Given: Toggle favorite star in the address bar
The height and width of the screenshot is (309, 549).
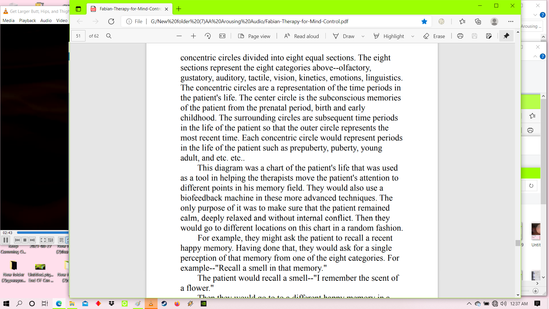Looking at the screenshot, I should (424, 21).
